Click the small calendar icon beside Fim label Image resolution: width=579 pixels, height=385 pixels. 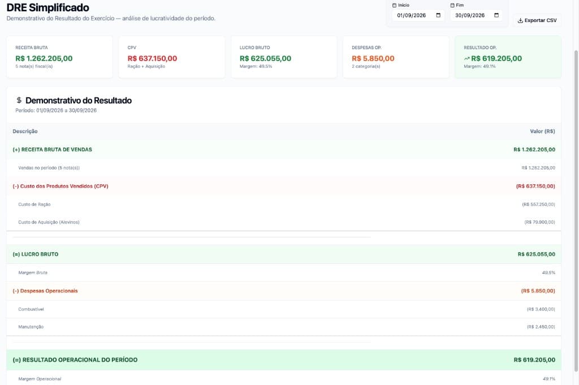click(452, 5)
